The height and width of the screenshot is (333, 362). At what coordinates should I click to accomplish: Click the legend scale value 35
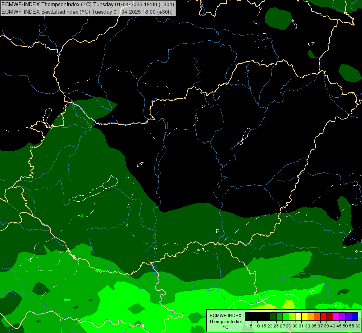coord(314,326)
